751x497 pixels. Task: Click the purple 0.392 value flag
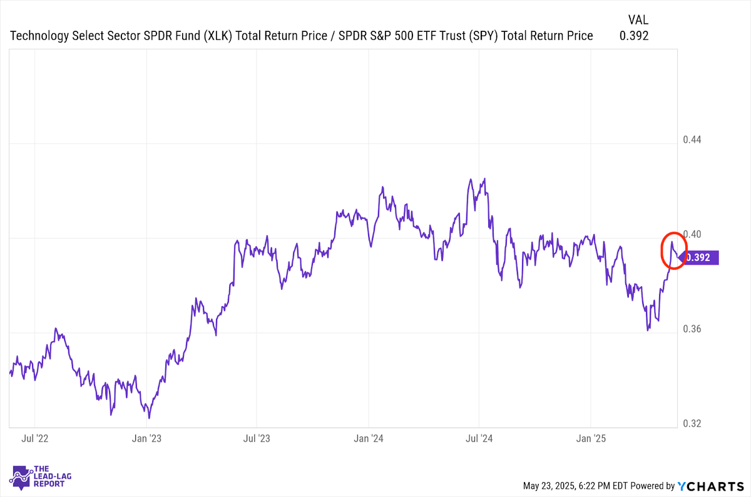click(x=699, y=257)
